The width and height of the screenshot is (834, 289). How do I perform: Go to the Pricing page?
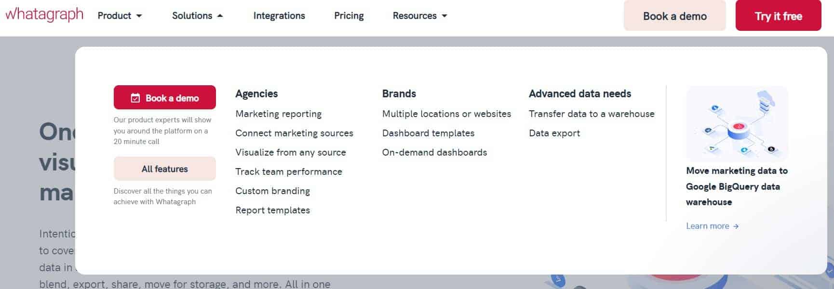[x=349, y=15]
